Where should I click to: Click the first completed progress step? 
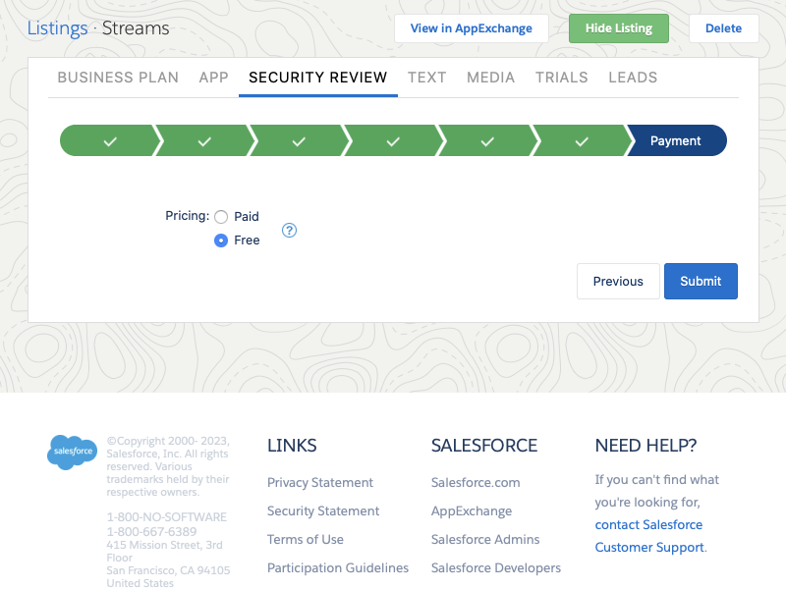point(109,140)
